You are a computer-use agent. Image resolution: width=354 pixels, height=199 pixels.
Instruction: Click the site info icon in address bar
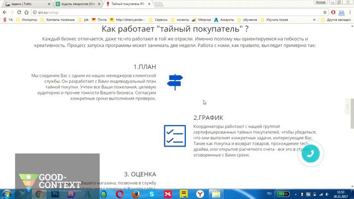coord(34,12)
